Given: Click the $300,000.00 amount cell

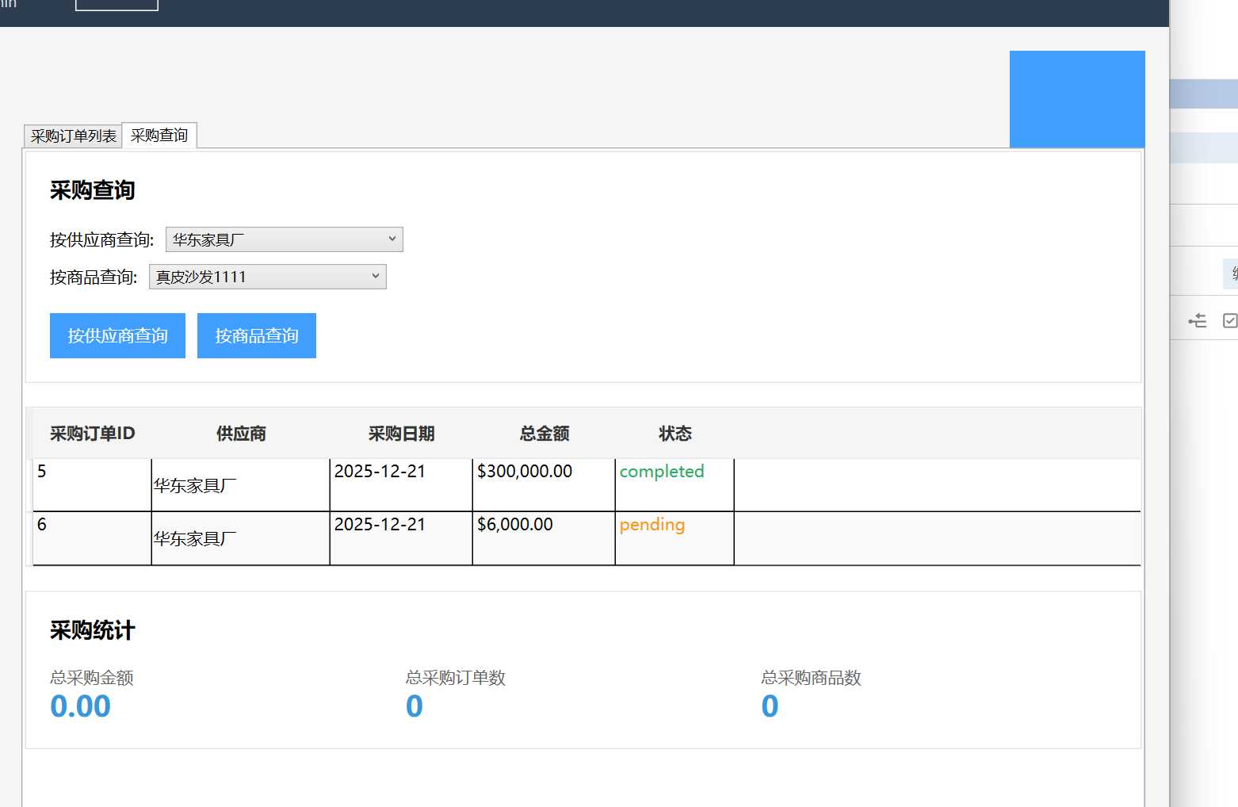Looking at the screenshot, I should (544, 485).
